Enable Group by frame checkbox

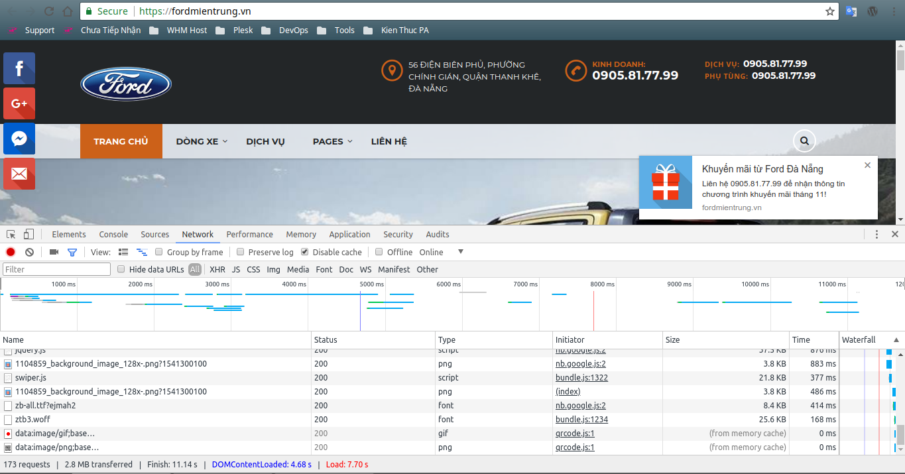(158, 252)
